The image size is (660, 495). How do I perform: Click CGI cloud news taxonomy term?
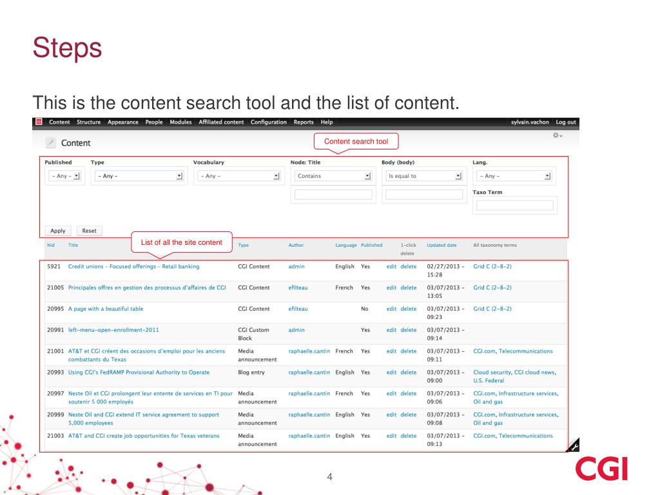pyautogui.click(x=534, y=372)
